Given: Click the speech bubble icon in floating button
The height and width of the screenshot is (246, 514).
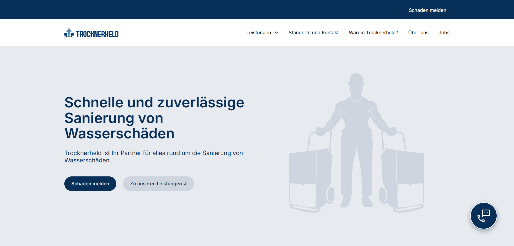Looking at the screenshot, I should tap(486, 213).
